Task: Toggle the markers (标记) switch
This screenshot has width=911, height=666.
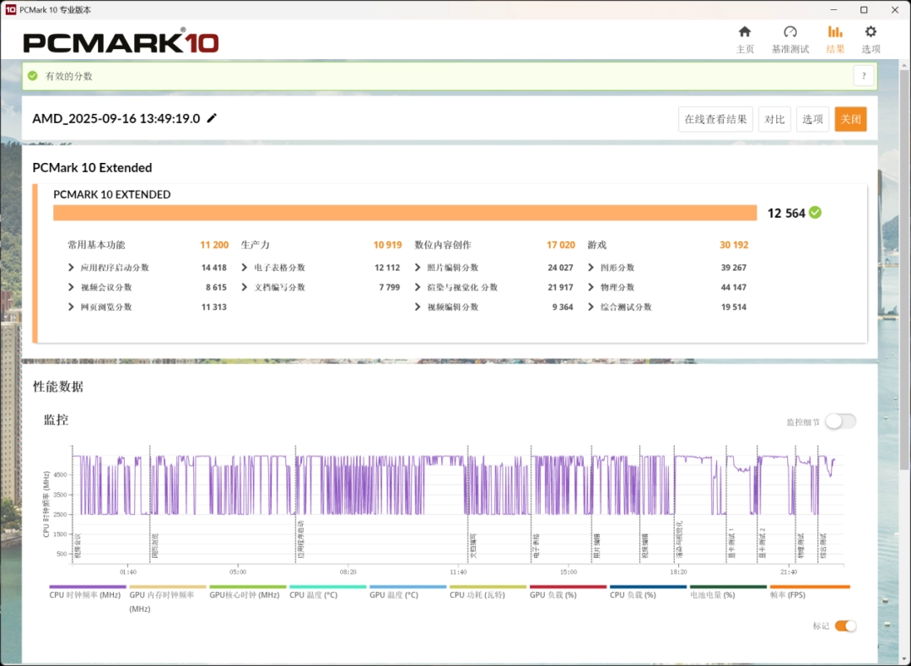Action: point(845,625)
